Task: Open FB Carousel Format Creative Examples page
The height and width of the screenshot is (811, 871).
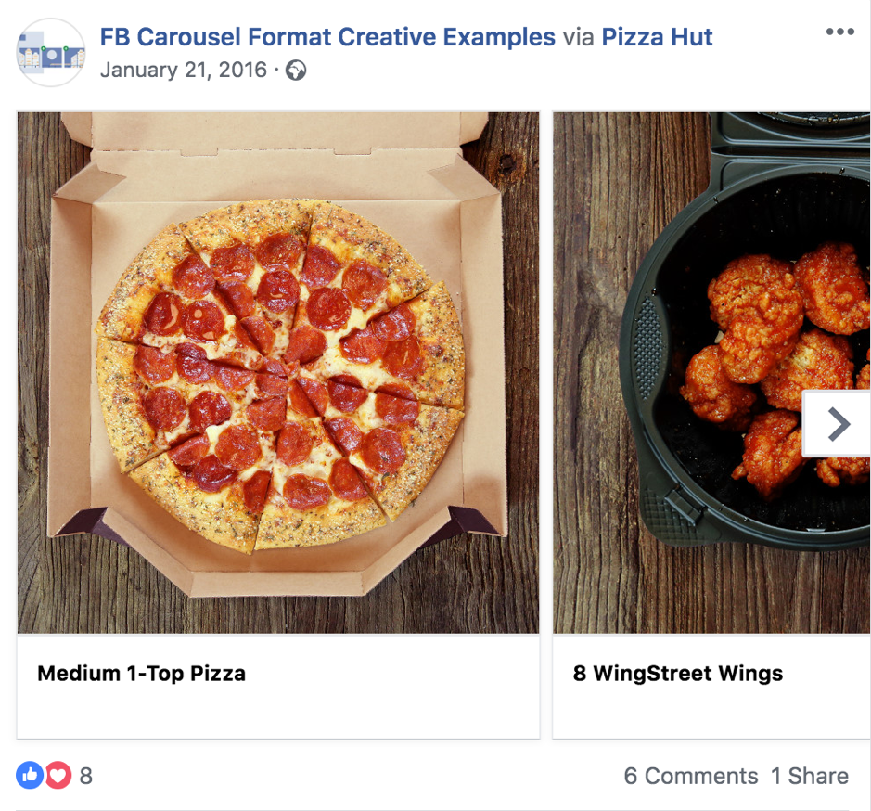Action: [x=327, y=38]
